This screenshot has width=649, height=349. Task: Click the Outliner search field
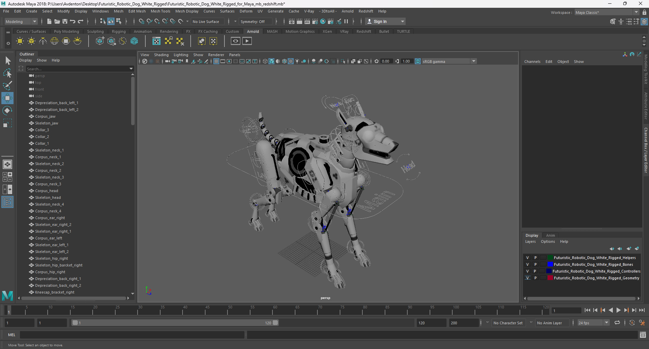point(77,69)
